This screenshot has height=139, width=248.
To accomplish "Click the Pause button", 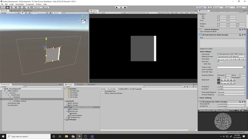I will 121,7.
